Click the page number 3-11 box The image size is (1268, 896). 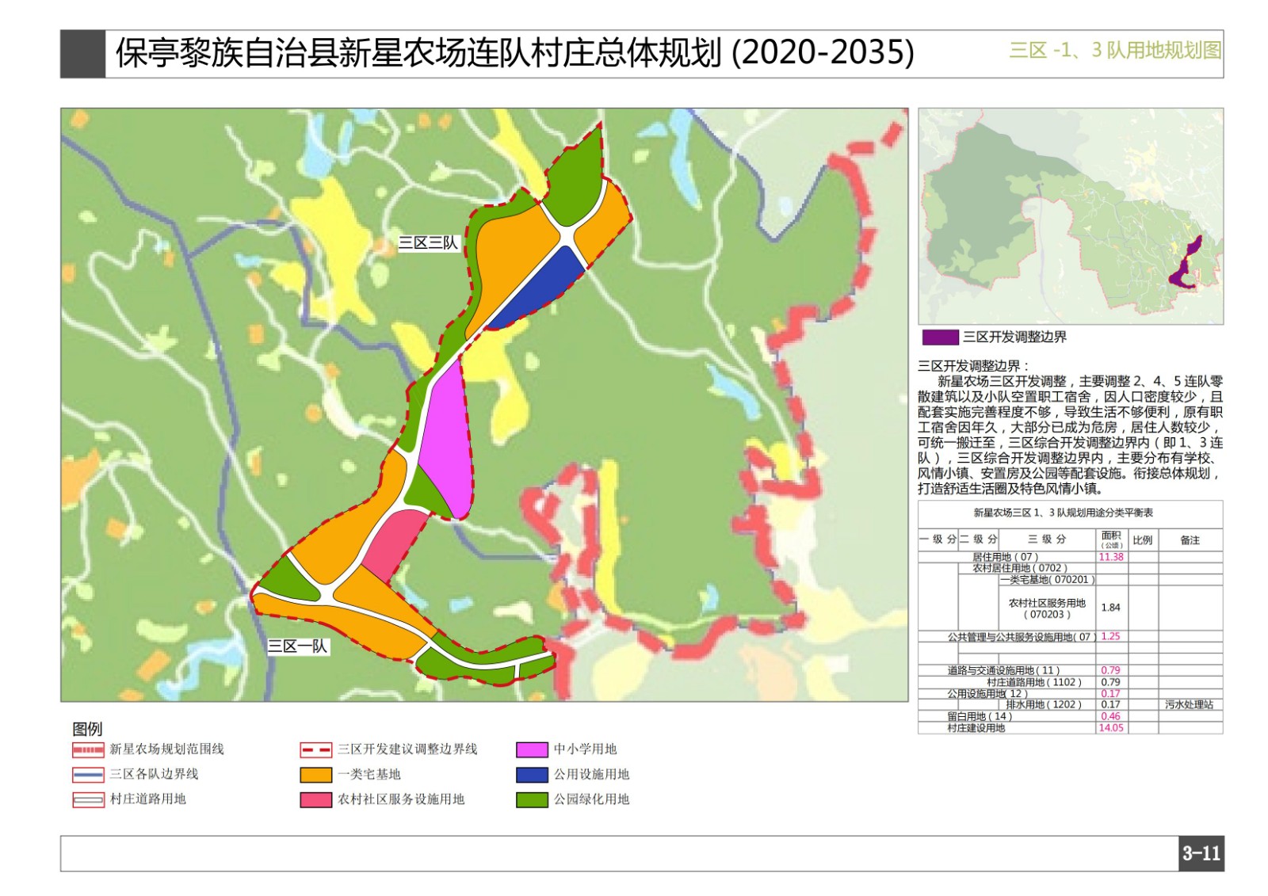click(1201, 853)
